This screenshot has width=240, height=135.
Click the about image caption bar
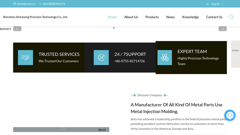click(61, 130)
